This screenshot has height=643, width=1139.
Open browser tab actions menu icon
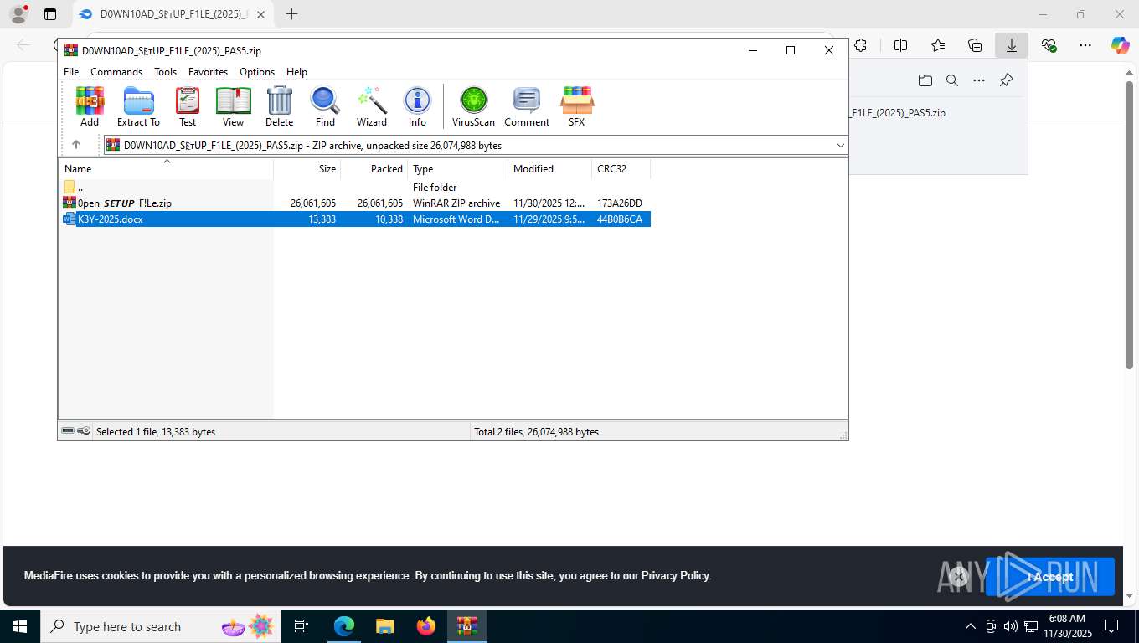click(x=50, y=14)
